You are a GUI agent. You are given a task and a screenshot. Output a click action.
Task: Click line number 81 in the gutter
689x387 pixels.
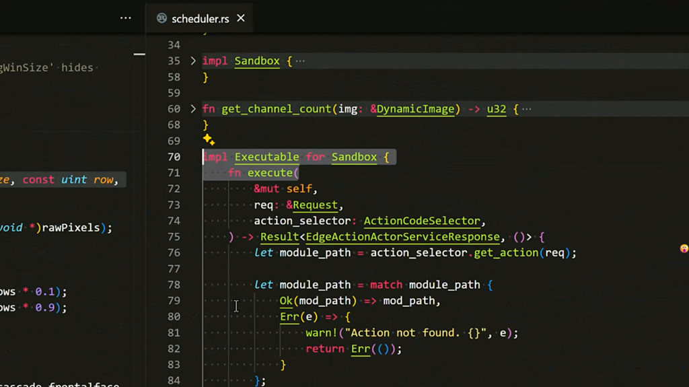pyautogui.click(x=174, y=333)
